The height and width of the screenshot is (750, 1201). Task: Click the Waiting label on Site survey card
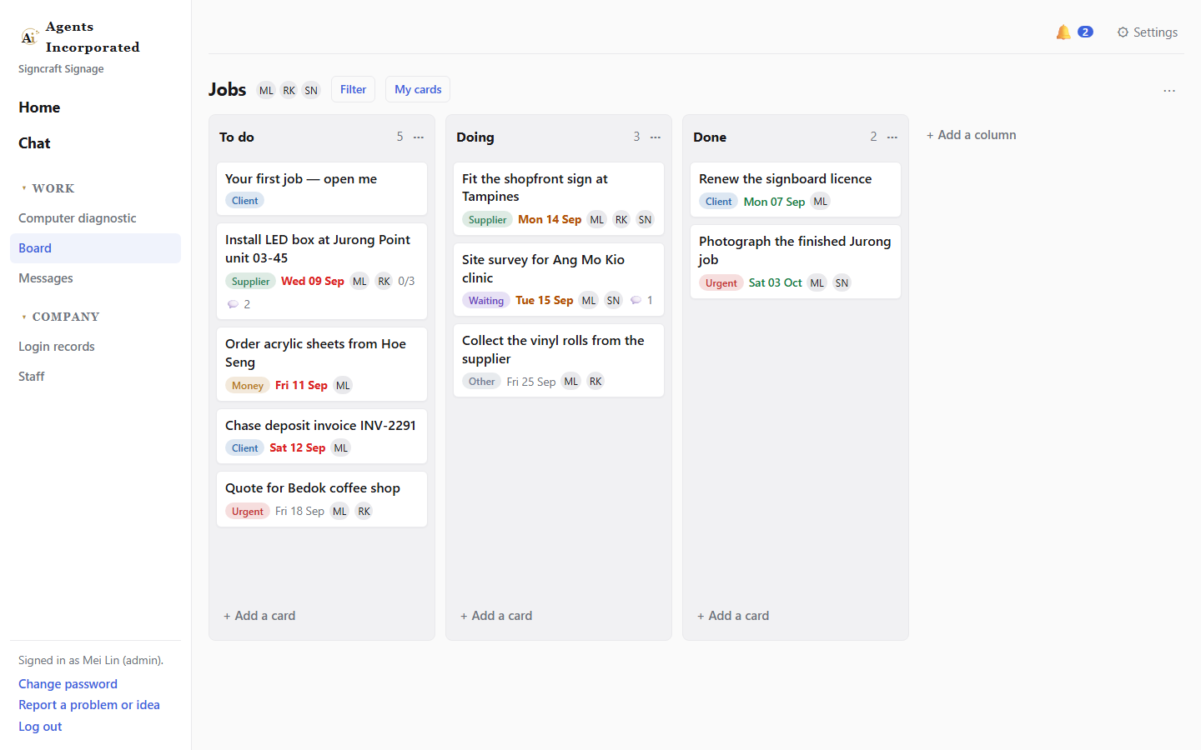485,301
